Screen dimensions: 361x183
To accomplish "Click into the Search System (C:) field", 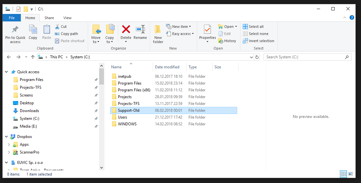I will (x=304, y=57).
